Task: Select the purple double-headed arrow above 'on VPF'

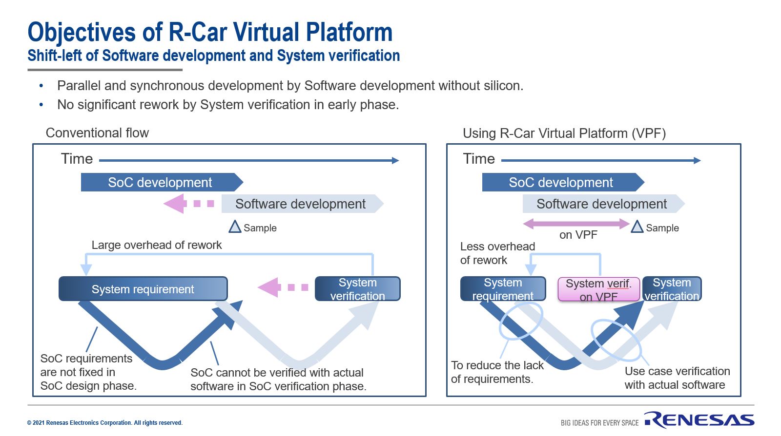Action: (576, 224)
